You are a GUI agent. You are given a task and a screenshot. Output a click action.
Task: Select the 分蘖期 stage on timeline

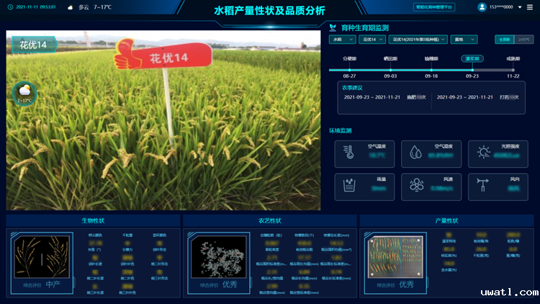(x=349, y=58)
